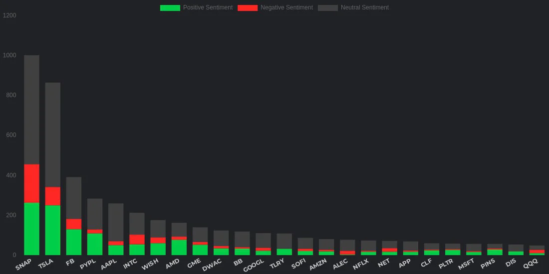
Task: Click the gray neutral segment of INTC bar
Action: point(137,224)
